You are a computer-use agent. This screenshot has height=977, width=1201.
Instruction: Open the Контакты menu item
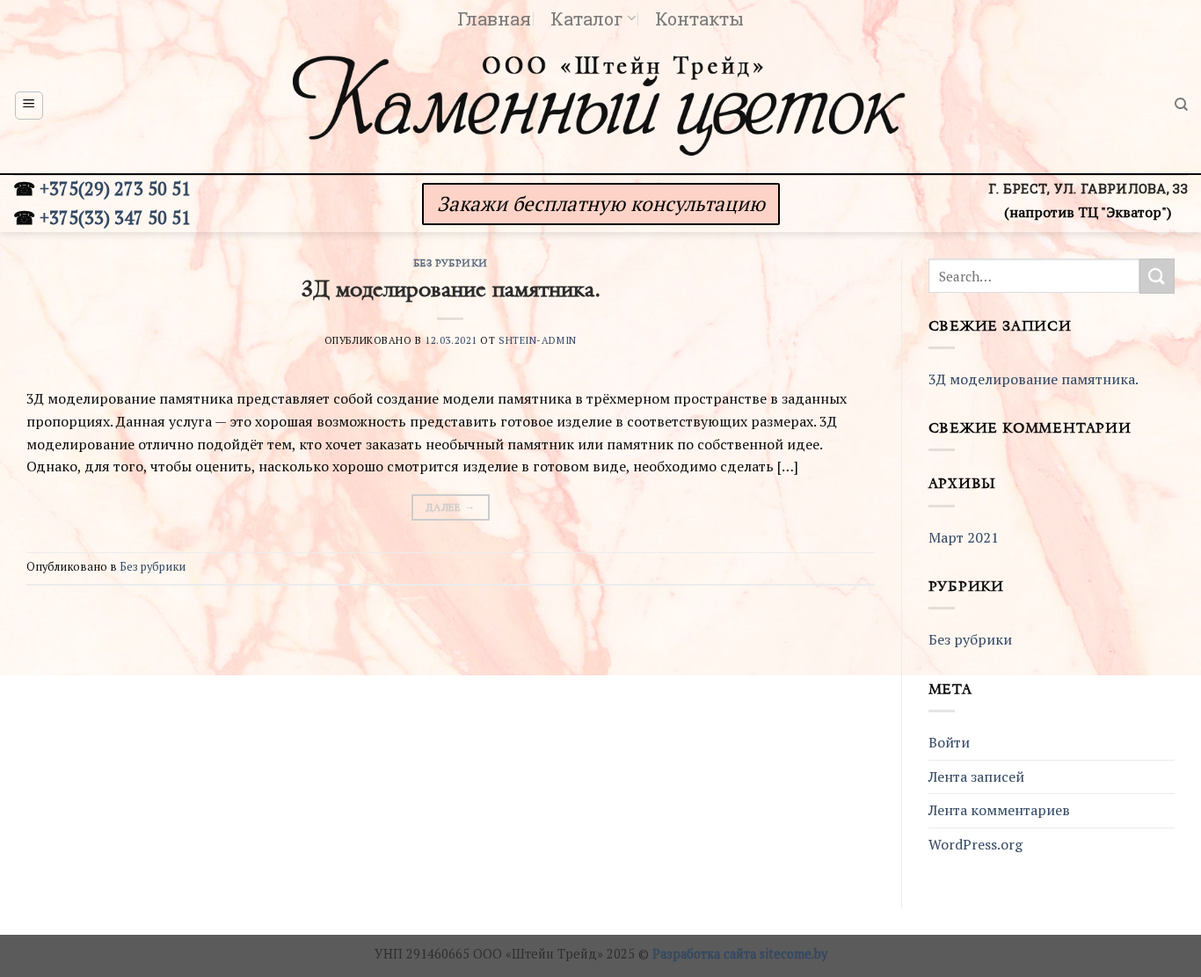point(699,18)
